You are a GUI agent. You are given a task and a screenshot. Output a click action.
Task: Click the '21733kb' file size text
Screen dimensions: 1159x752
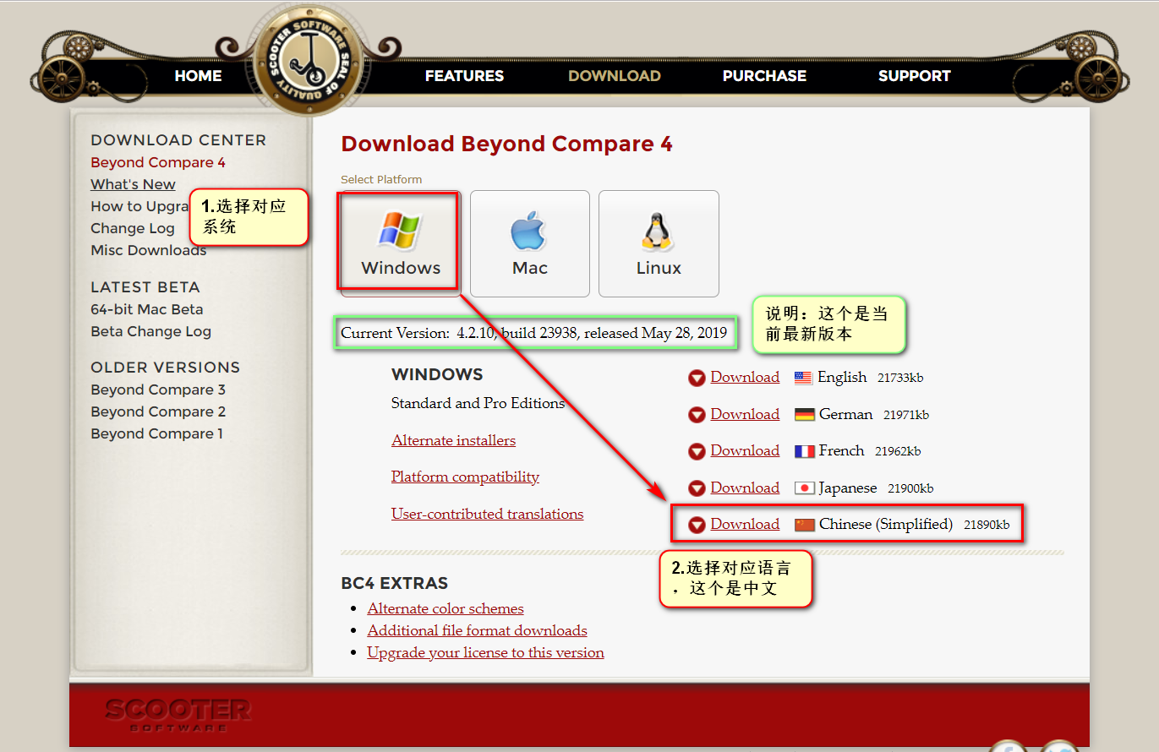pos(900,378)
